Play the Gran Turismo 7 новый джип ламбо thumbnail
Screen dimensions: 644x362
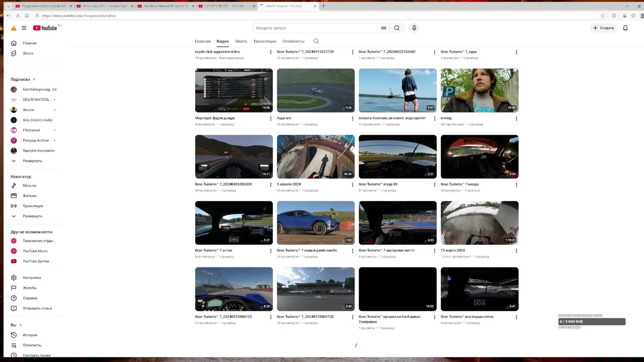pos(316,223)
